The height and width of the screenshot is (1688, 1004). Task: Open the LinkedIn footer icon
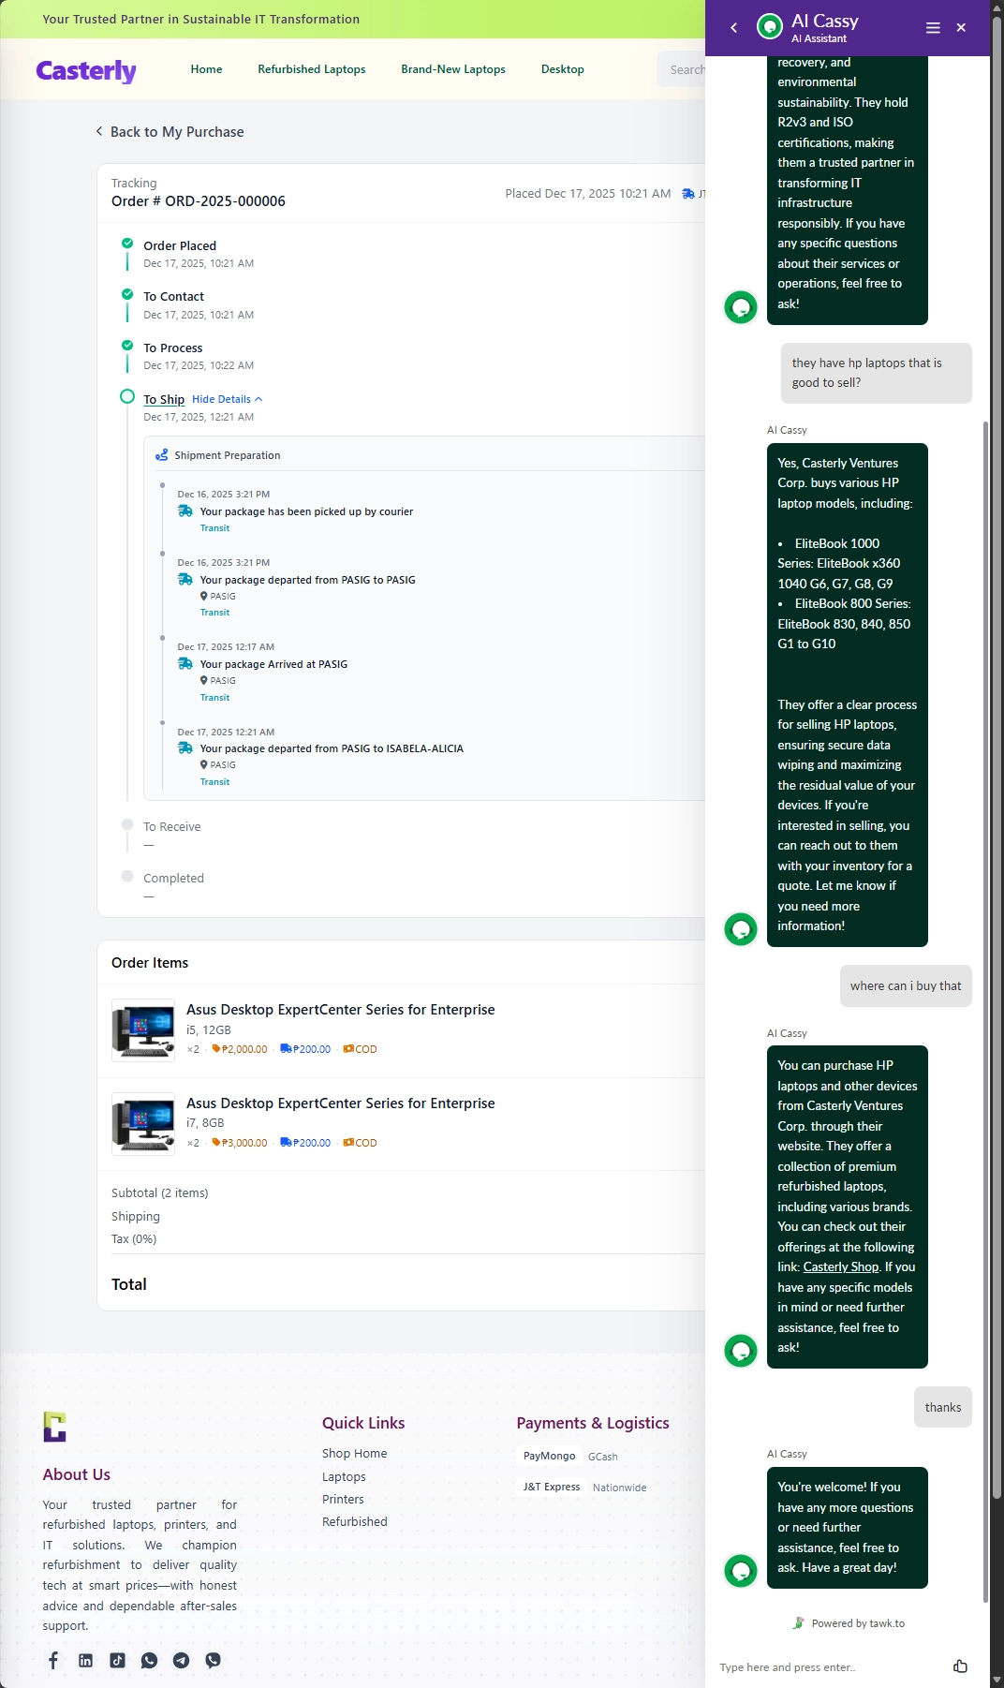[x=85, y=1661]
